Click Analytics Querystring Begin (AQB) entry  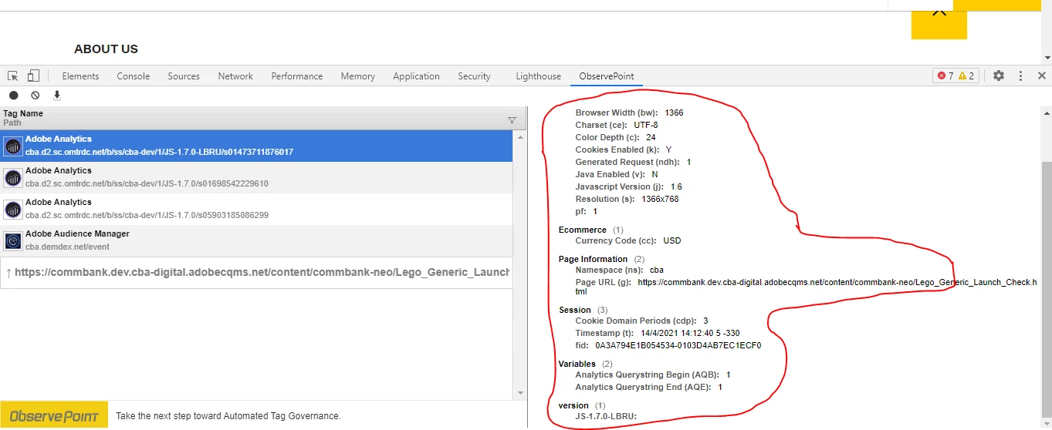pos(653,375)
